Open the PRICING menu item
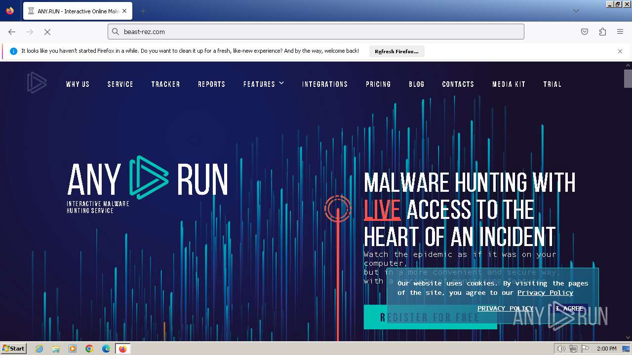The width and height of the screenshot is (632, 355). tap(378, 84)
